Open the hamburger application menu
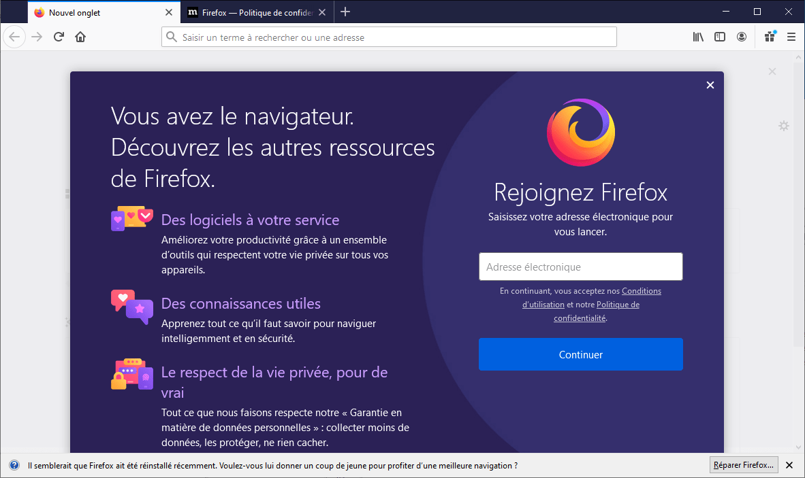This screenshot has width=805, height=478. click(791, 37)
